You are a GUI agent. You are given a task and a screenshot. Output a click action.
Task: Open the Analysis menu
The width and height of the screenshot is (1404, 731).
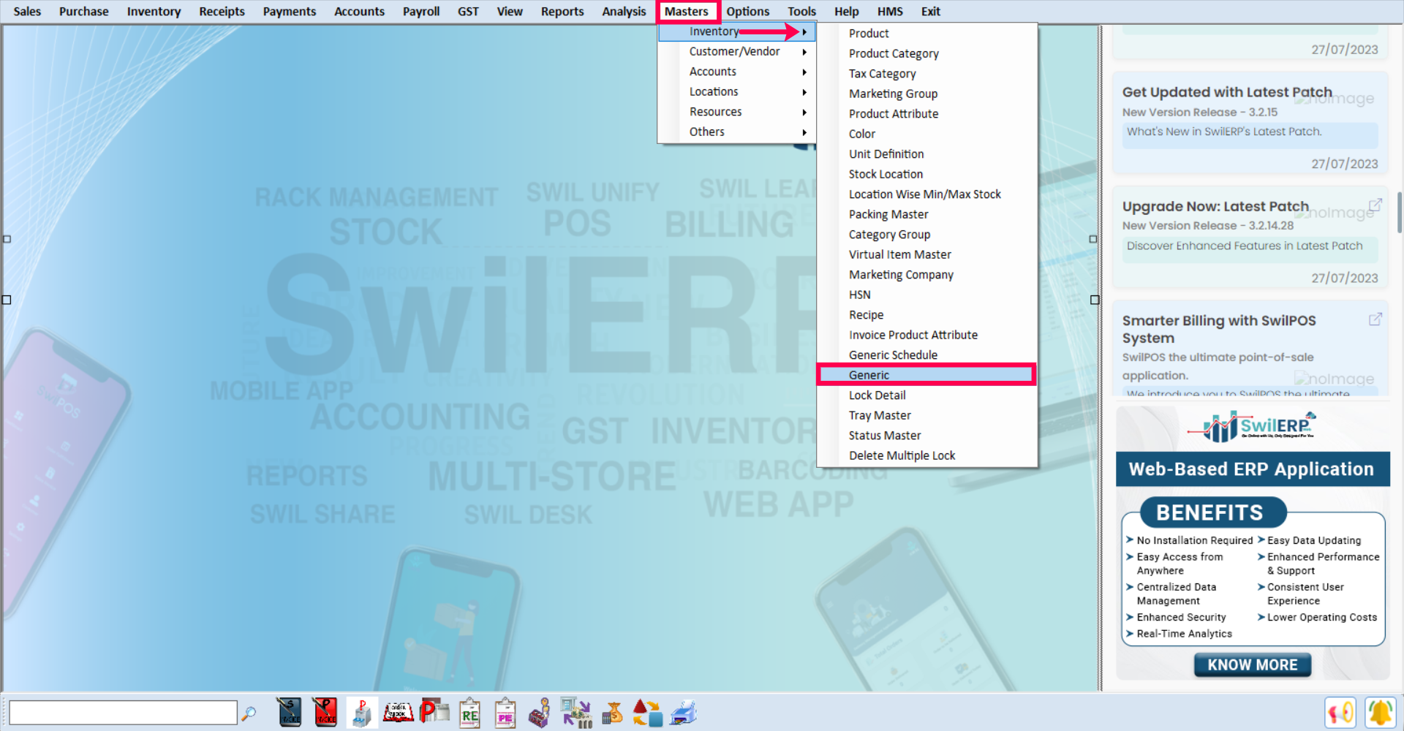pos(624,12)
